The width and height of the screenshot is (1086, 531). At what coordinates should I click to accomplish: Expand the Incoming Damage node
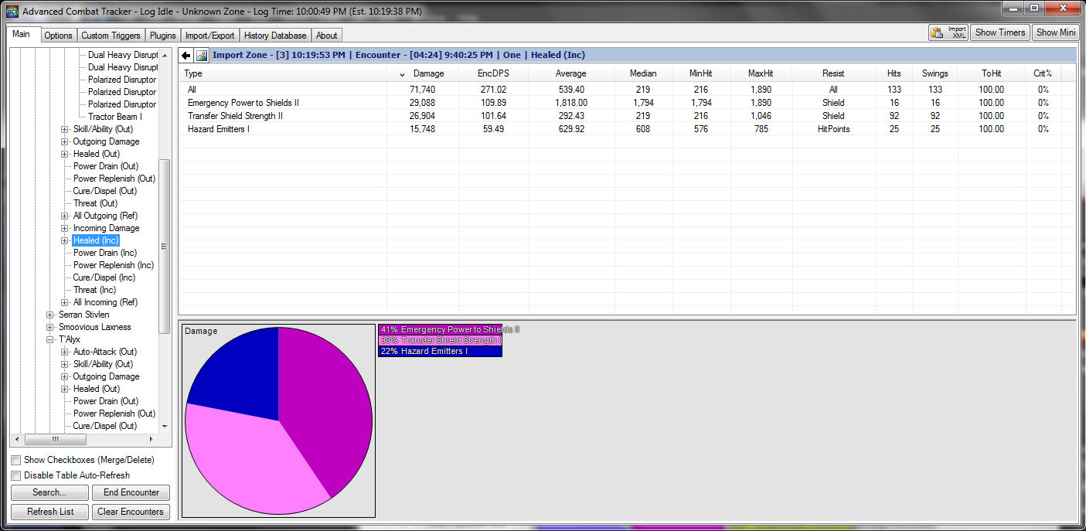(65, 228)
